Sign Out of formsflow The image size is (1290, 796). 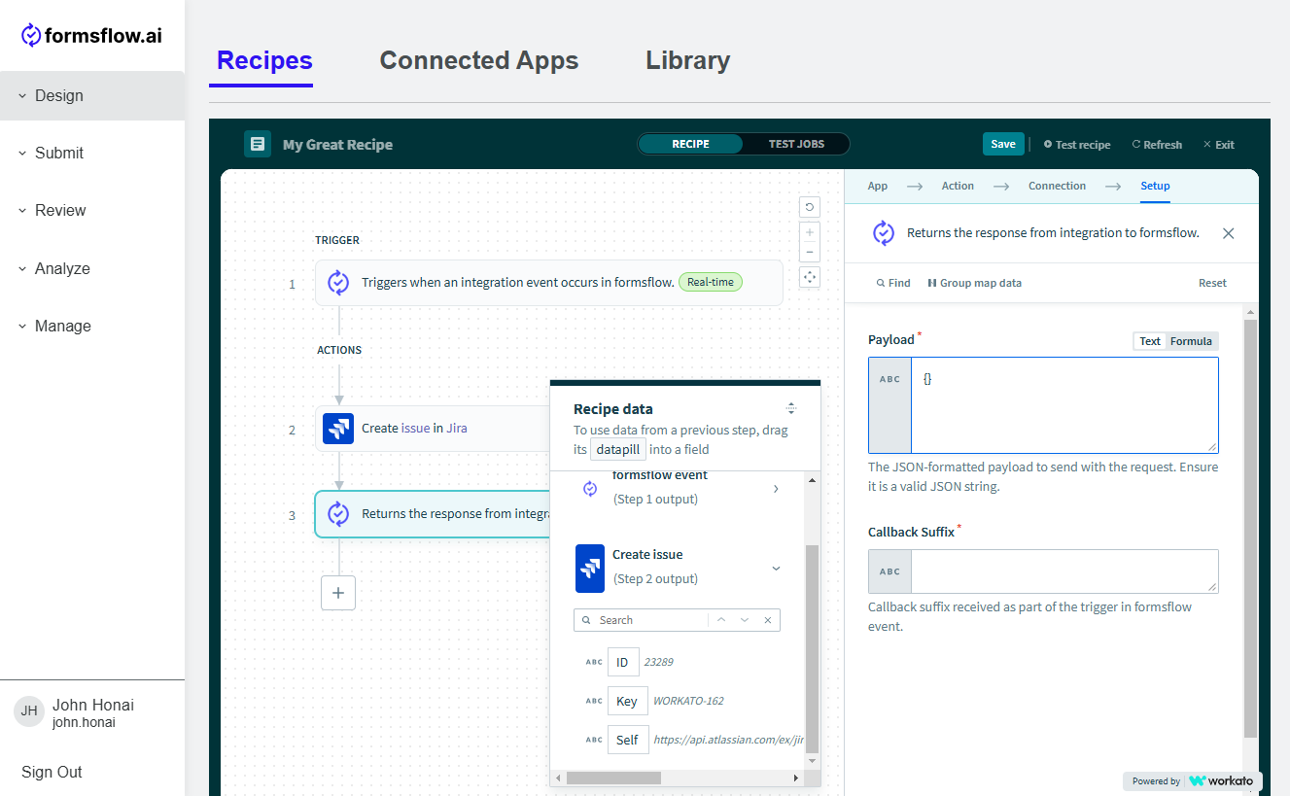52,772
